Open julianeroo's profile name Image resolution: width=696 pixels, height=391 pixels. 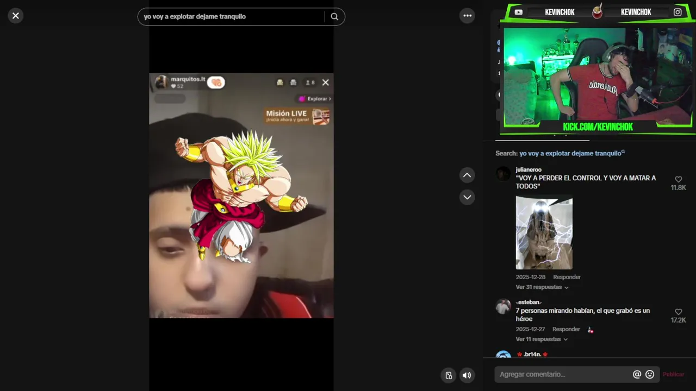pyautogui.click(x=529, y=169)
